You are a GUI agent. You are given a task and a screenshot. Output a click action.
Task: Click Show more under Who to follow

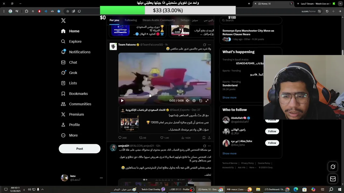click(x=230, y=154)
